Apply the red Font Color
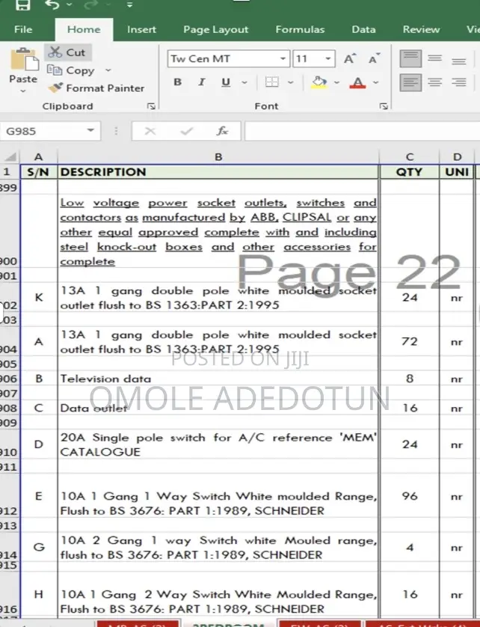This screenshot has height=627, width=480. (357, 82)
